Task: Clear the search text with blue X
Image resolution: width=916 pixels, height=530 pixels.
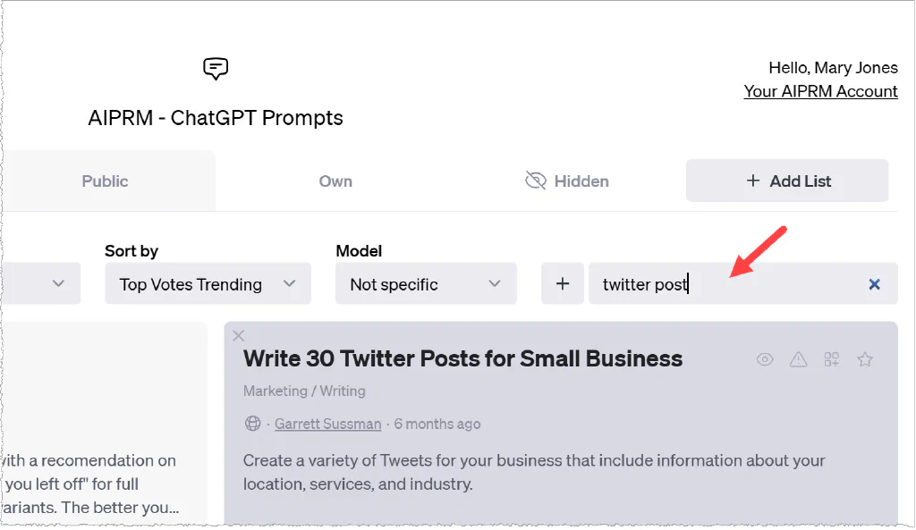Action: coord(874,284)
